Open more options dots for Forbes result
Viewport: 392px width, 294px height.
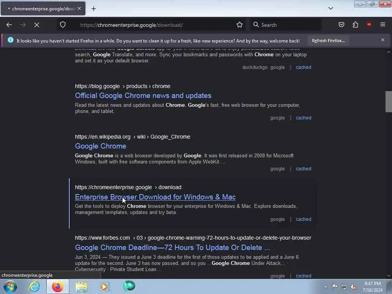point(290,276)
